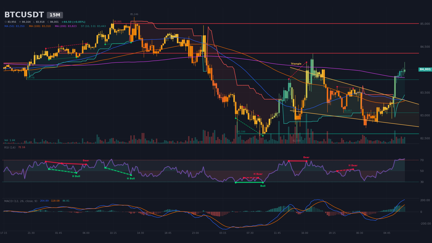Viewport: 432px width, 243px height.
Task: Click the 84,500 price axis label
Action: tap(425, 47)
